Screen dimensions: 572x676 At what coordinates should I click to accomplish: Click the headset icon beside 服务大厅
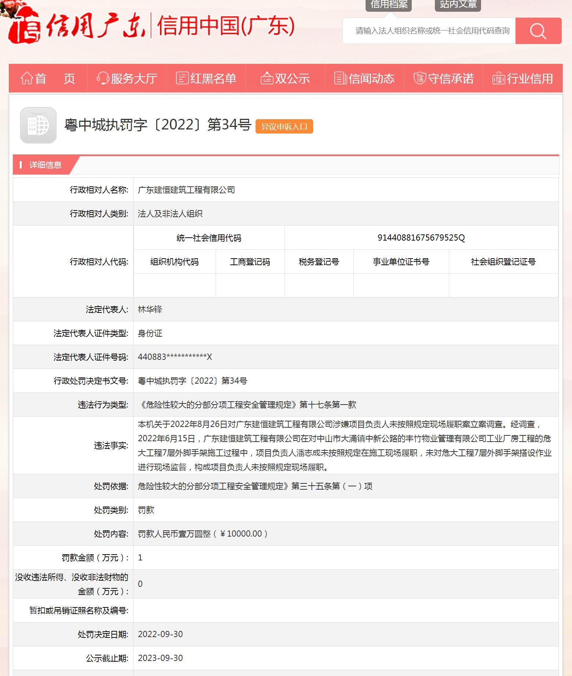tap(103, 78)
